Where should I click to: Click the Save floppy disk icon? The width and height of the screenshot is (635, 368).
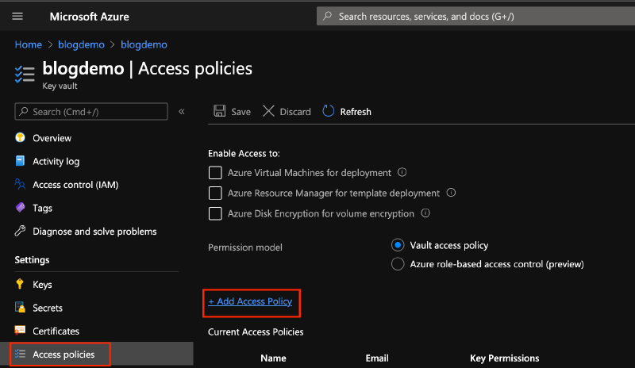tap(220, 111)
